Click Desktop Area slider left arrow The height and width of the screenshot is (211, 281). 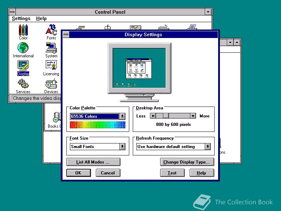pyautogui.click(x=153, y=116)
